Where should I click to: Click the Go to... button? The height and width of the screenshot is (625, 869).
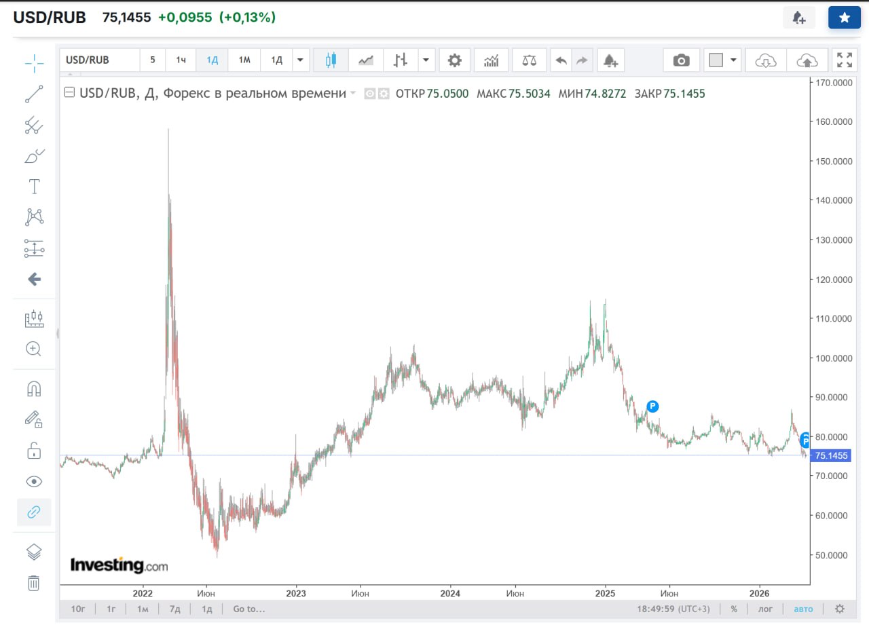tap(248, 609)
